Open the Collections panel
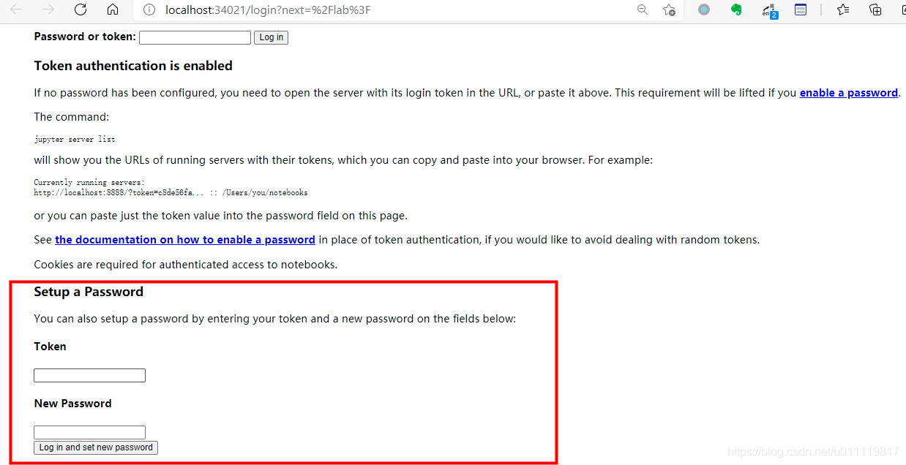Viewport: 906px width, 465px height. tap(875, 10)
